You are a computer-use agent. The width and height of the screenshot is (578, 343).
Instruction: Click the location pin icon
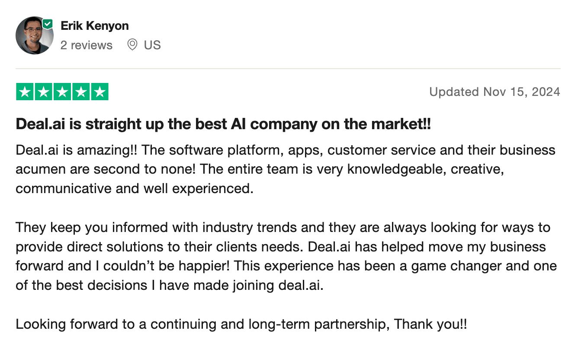click(x=132, y=45)
